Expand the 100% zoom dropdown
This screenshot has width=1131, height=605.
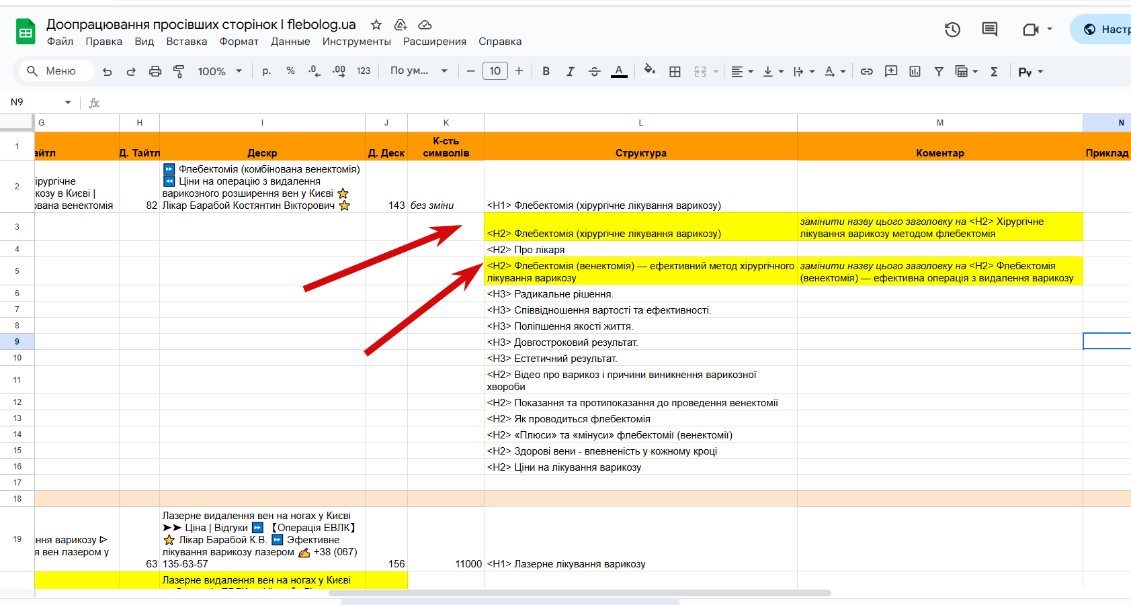pyautogui.click(x=220, y=71)
